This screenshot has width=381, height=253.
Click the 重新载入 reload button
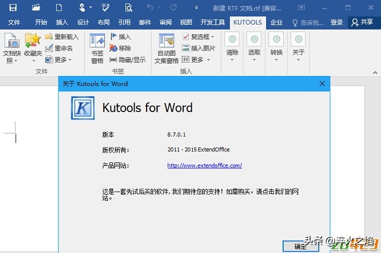pos(62,37)
